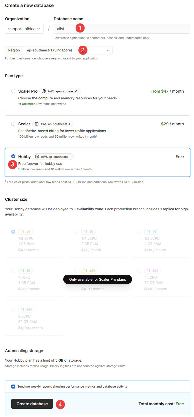Pick the PS-400 cluster size option
This screenshot has height=417, width=194.
[13, 310]
